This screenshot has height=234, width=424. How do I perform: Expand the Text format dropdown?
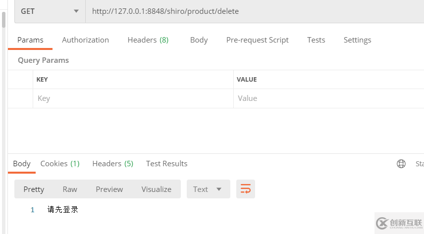click(208, 189)
